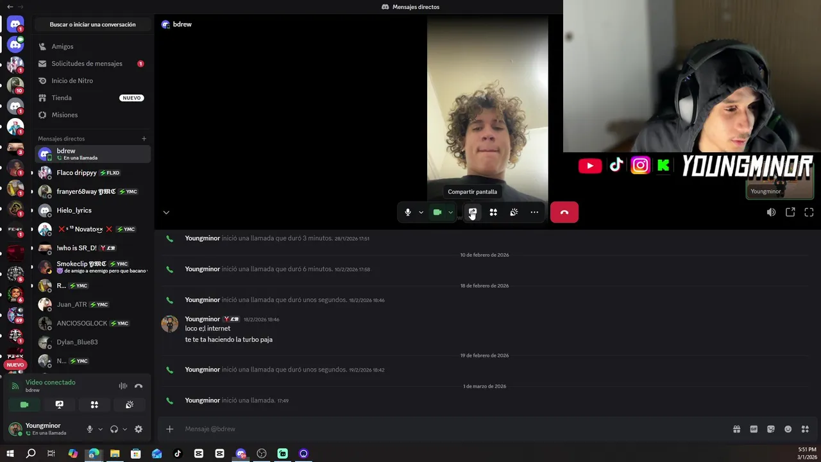Screen dimensions: 821x462
Task: Toggle noise suppression icon in voice panel
Action: tap(123, 386)
